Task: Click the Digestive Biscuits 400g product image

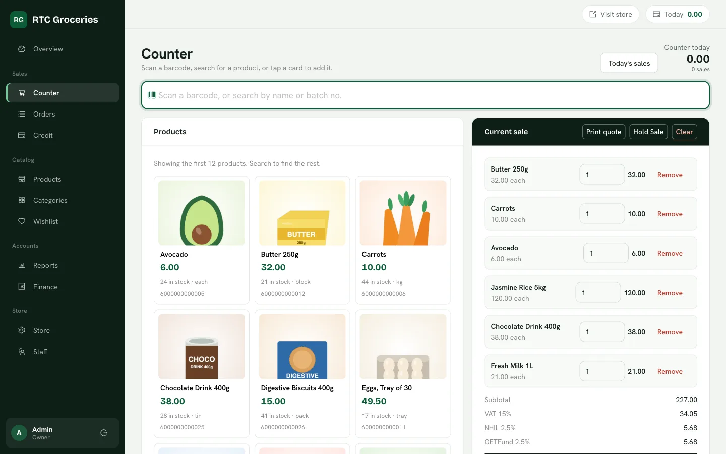Action: coord(302,347)
